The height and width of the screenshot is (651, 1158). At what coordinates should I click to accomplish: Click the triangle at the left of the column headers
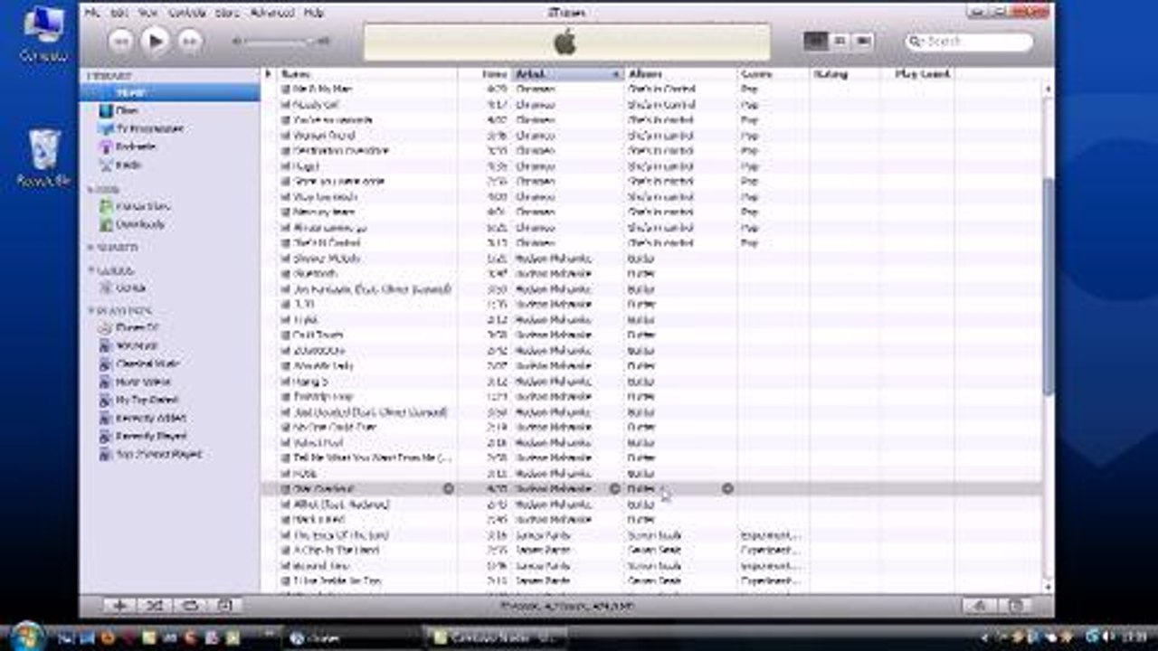[x=269, y=74]
